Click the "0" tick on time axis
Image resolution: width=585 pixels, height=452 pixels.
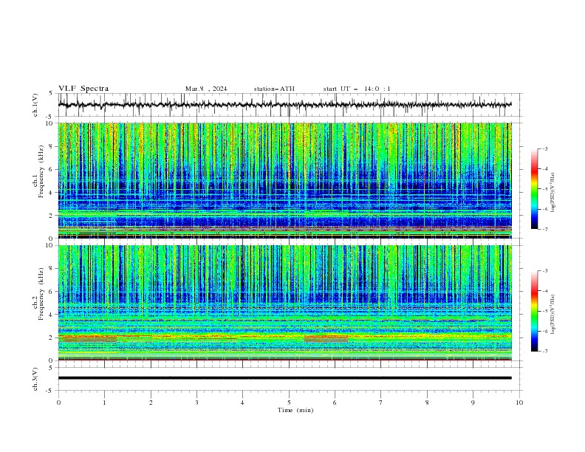(58, 403)
